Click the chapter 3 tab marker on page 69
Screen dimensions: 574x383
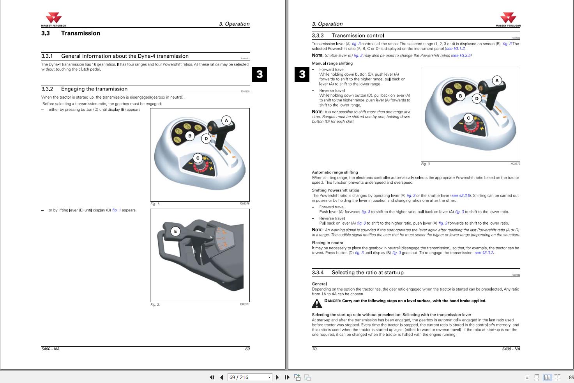coord(260,74)
